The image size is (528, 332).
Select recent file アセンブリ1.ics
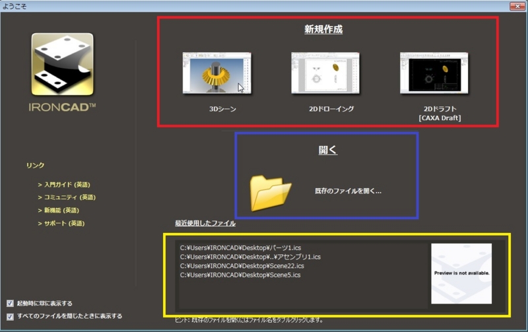point(250,257)
